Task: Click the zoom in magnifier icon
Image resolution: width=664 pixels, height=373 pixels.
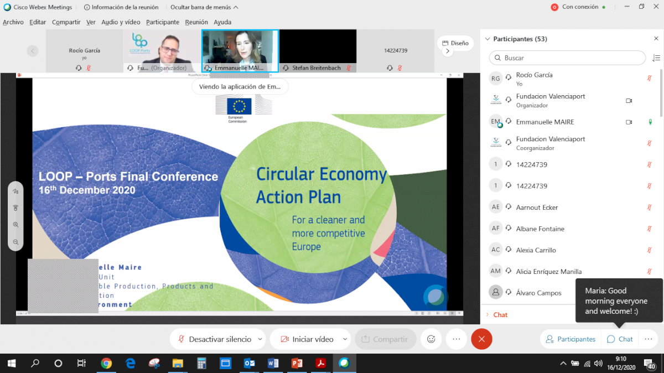Action: [x=15, y=225]
